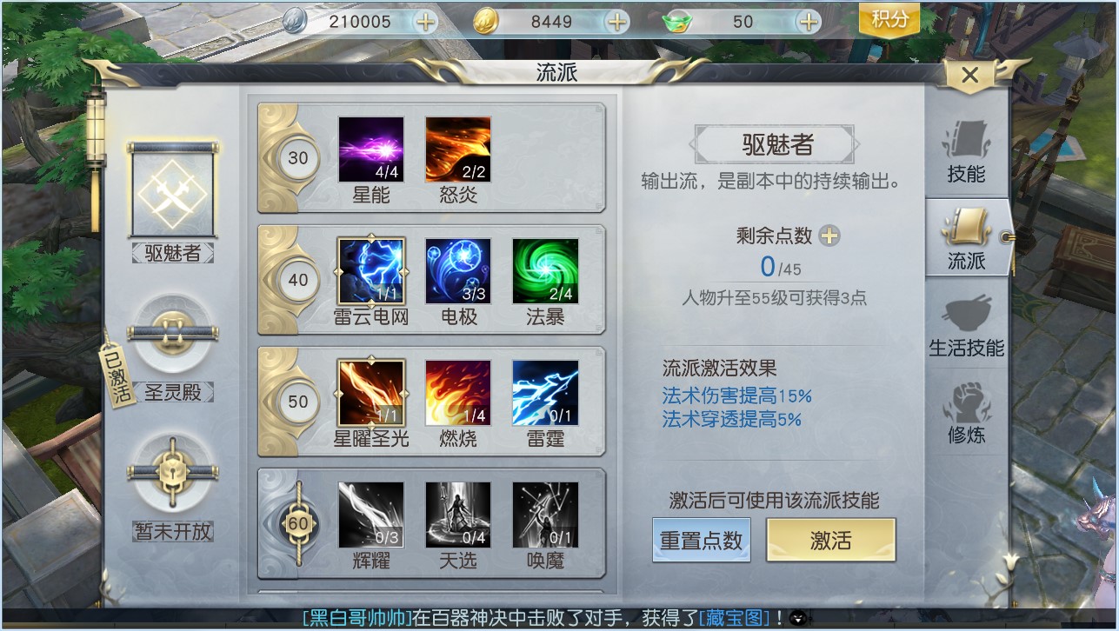1119x631 pixels.
Task: Open the 生活技能 tab
Action: click(x=966, y=328)
